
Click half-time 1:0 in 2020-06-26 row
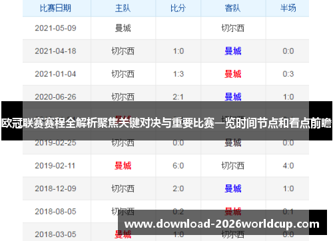pyautogui.click(x=288, y=97)
